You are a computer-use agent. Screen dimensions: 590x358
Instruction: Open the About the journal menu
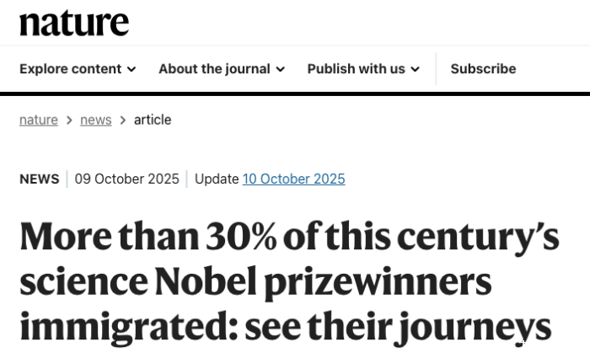pos(214,69)
